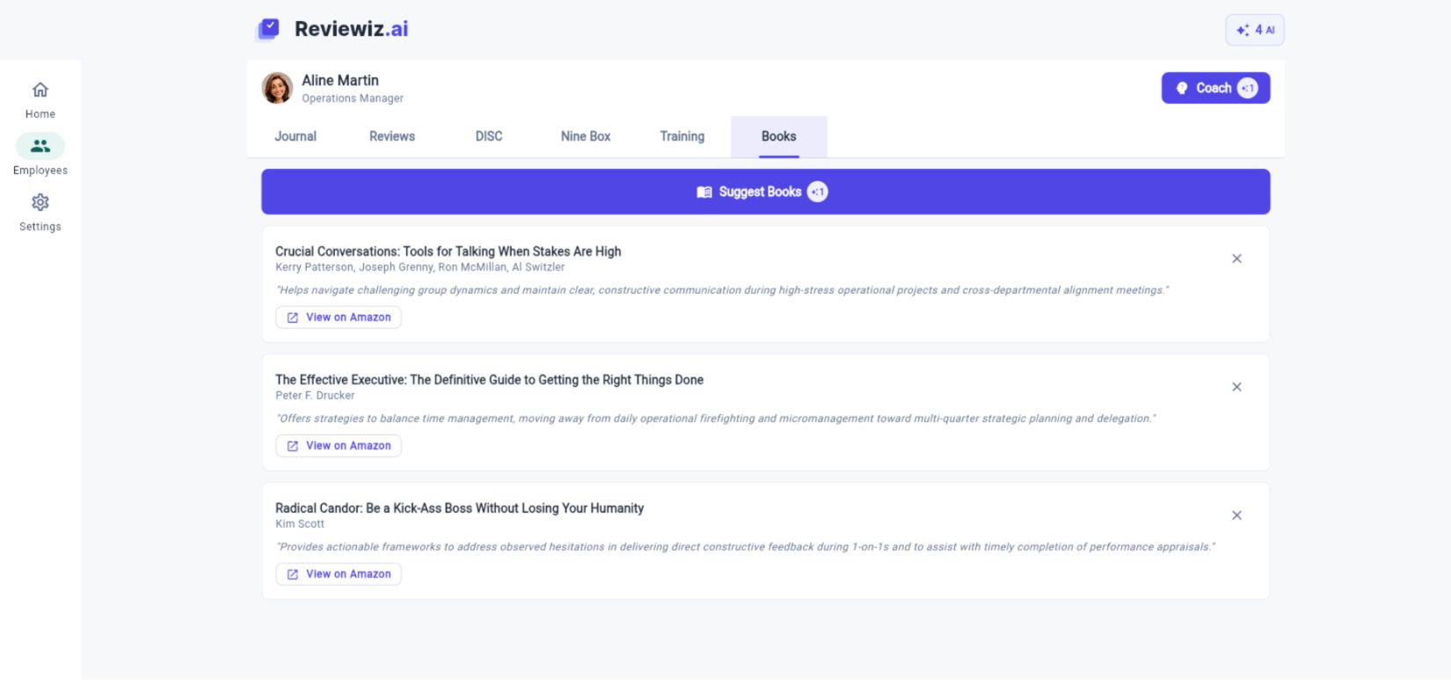Go to the Employees section in the sidebar

[x=40, y=155]
